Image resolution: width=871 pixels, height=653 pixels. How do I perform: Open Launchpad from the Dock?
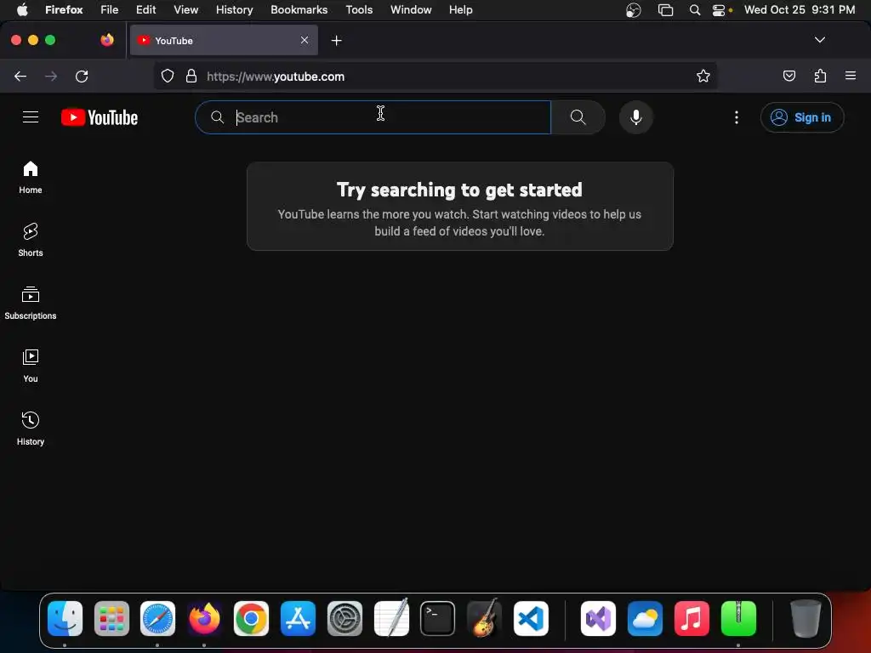[111, 619]
